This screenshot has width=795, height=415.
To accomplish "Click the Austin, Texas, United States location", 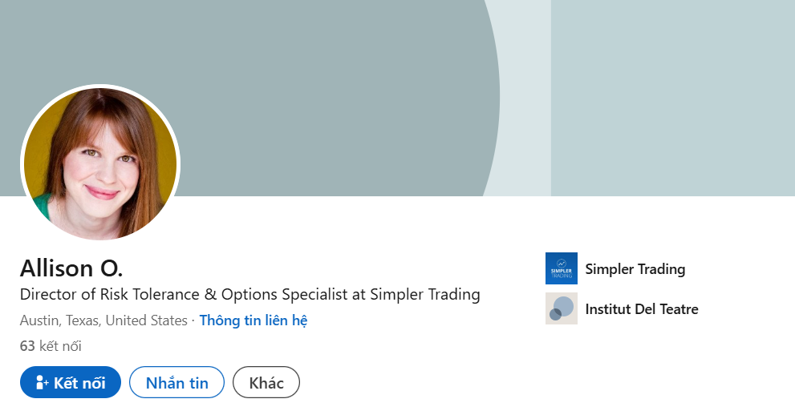I will click(x=103, y=320).
